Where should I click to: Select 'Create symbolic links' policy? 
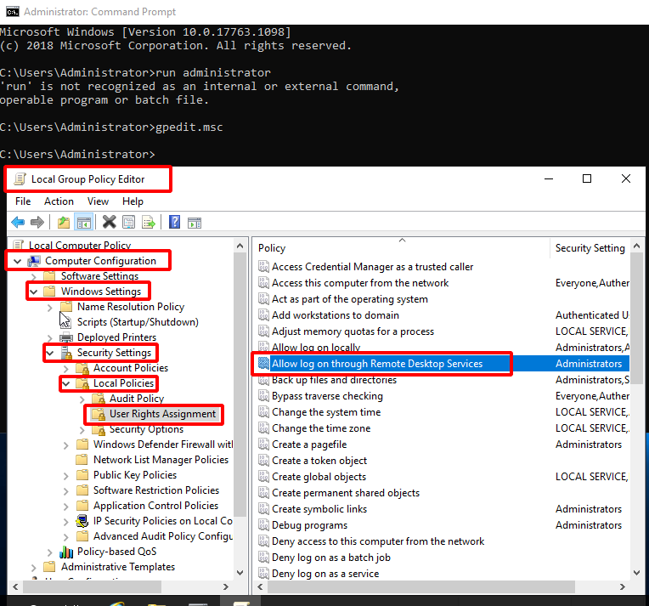(319, 508)
